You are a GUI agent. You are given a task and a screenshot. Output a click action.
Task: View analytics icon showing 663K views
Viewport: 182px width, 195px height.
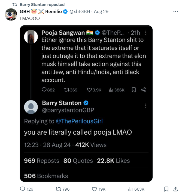click(x=130, y=189)
